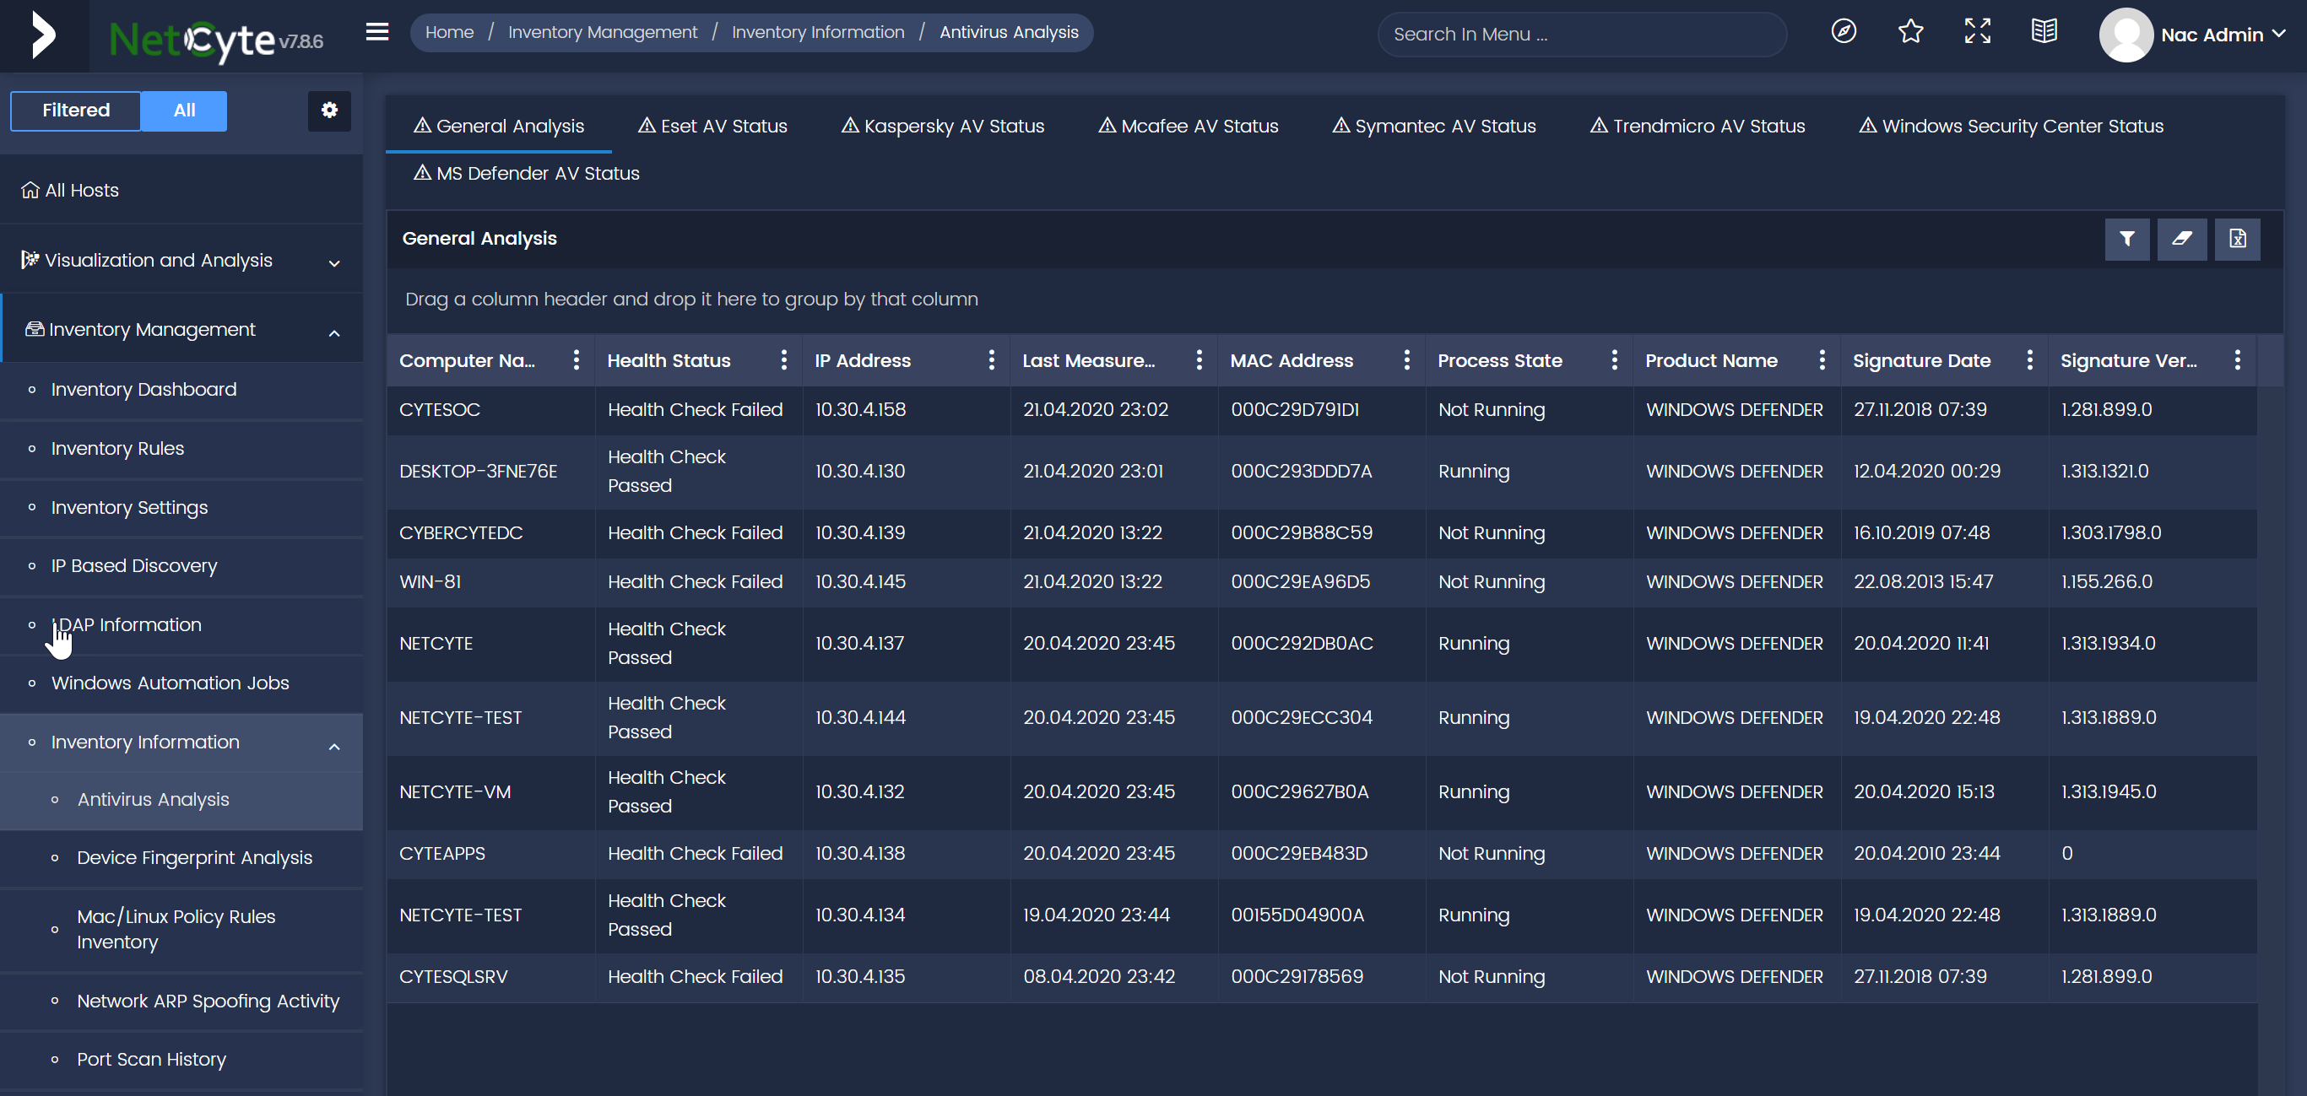Open IP Address column menu dots
This screenshot has height=1096, width=2307.
(991, 360)
